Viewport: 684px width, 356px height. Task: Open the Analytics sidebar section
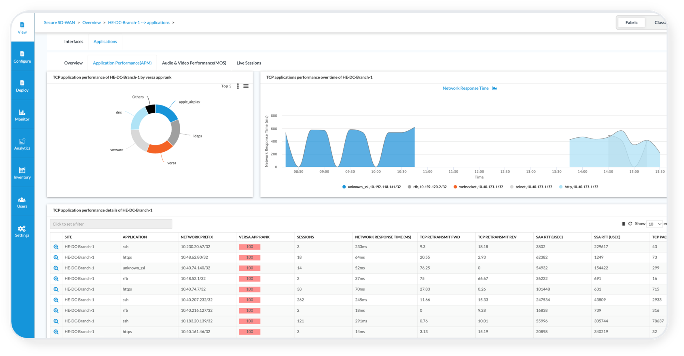tap(22, 144)
